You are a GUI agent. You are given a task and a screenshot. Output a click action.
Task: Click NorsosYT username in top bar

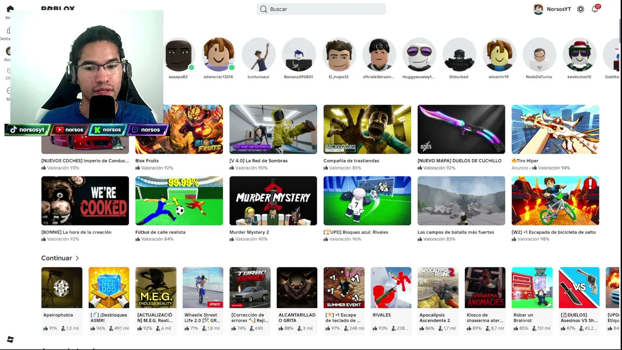tap(559, 9)
